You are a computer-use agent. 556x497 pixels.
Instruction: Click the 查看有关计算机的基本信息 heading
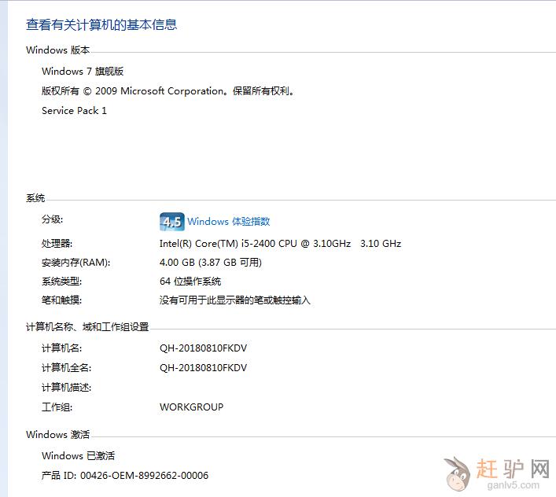(x=101, y=24)
